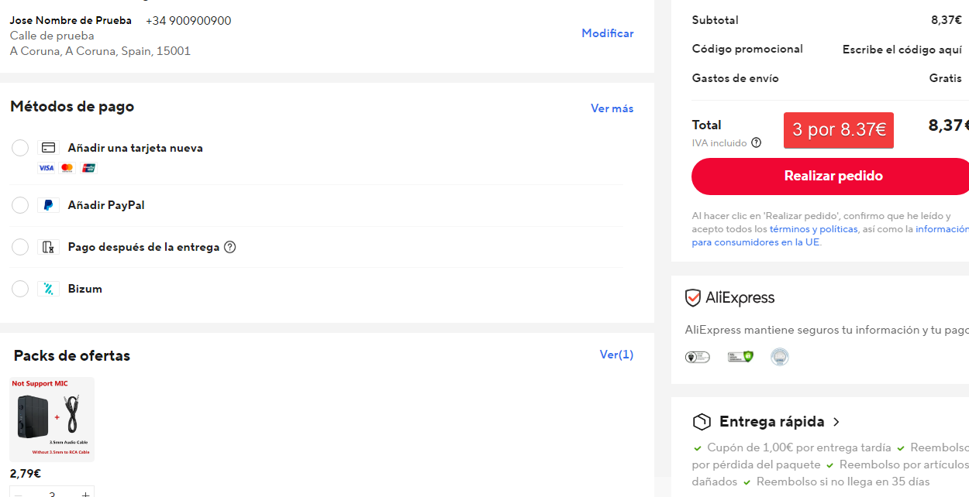Viewport: 969px width, 497px height.
Task: Click the AliExpress shield logo
Action: coord(693,298)
